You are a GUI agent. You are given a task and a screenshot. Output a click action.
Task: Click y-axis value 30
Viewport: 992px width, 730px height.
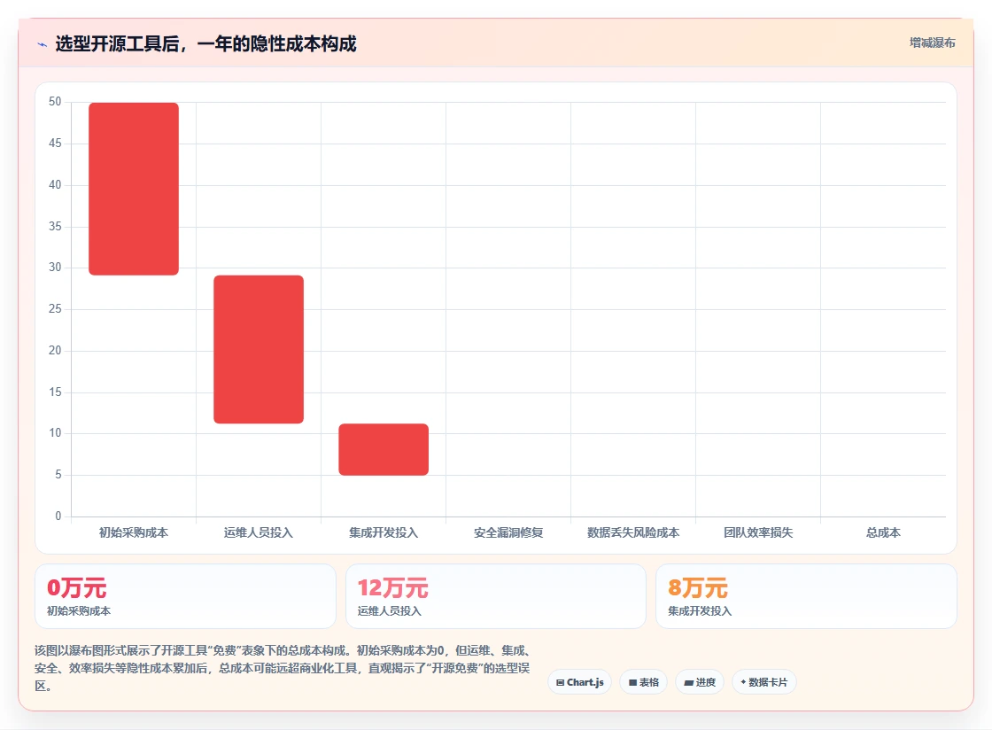click(x=55, y=268)
